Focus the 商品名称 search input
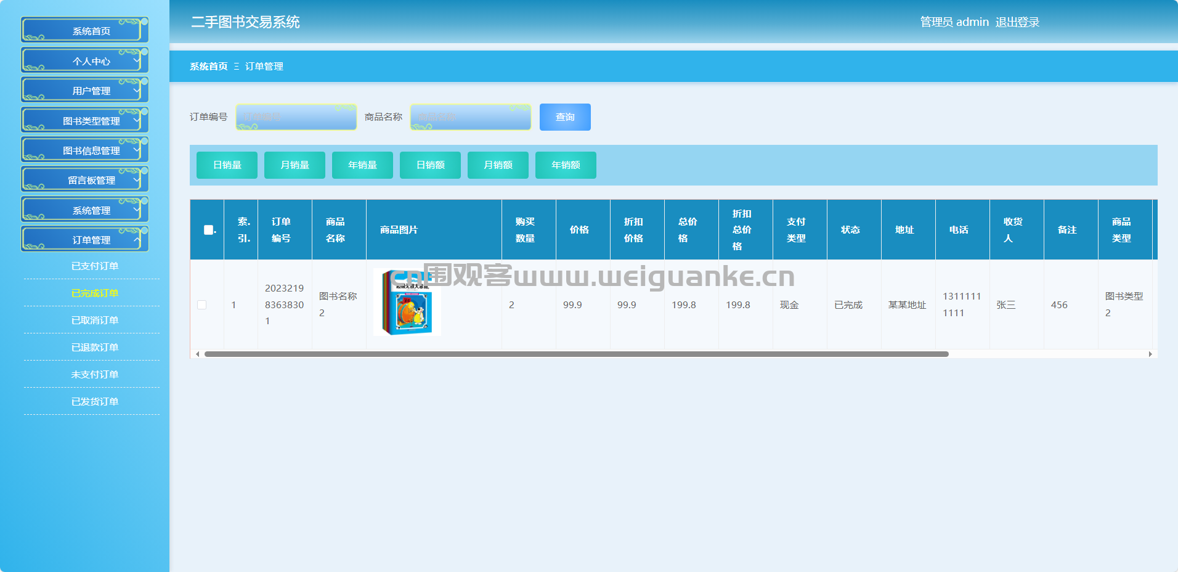 point(471,116)
